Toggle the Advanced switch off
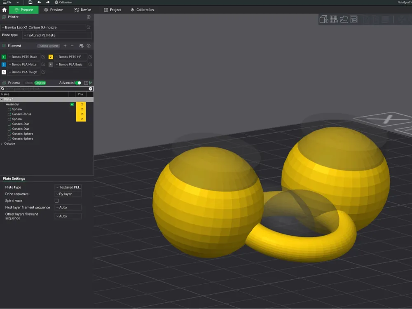Viewport: 412px width, 309px height. (78, 83)
